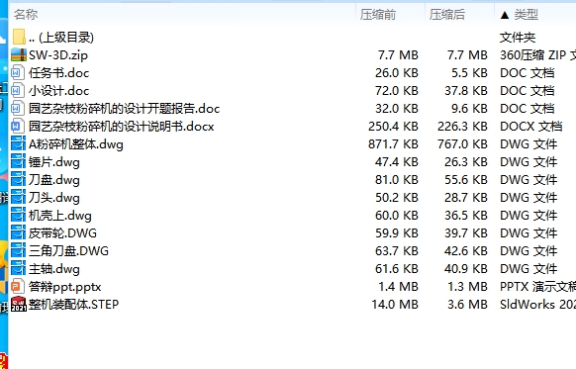The width and height of the screenshot is (576, 369).
Task: Select the file name 三角刀盘.DWG
Action: [68, 250]
